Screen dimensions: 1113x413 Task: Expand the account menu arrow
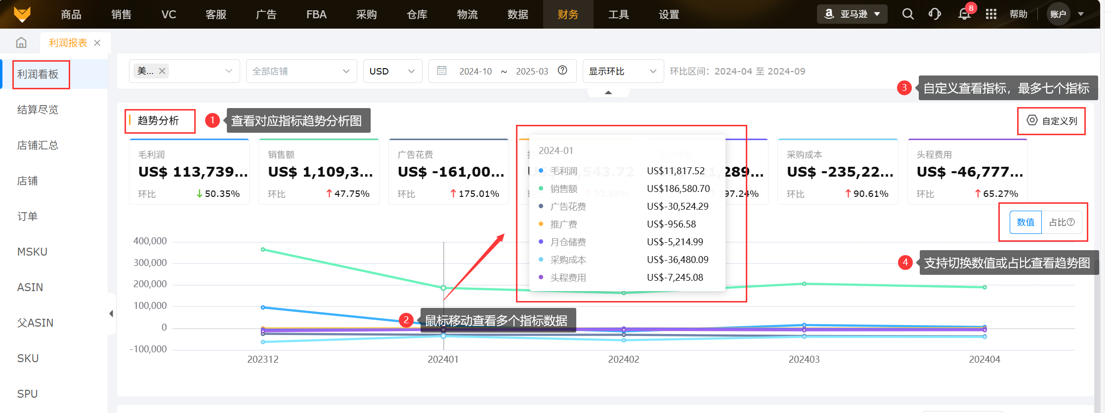click(x=1081, y=14)
